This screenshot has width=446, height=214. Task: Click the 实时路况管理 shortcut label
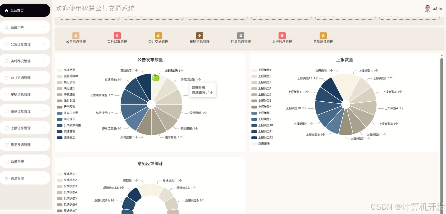coord(117,42)
